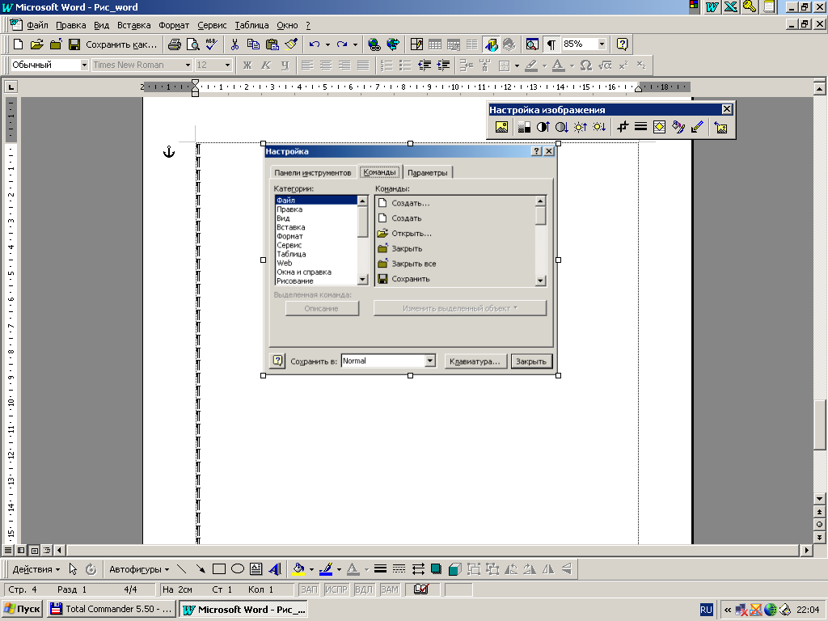Viewport: 828px width, 621px height.
Task: Open the Файл menu
Action: 37,25
